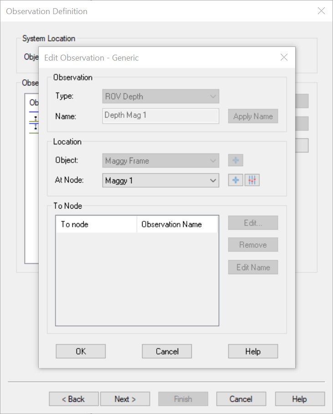Go to previous wizard step with Back
This screenshot has width=333, height=414.
pos(73,399)
